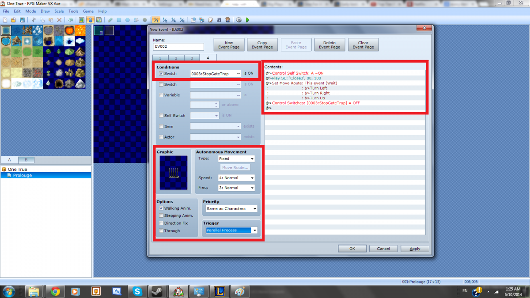
Task: Click the event Graphic preview box
Action: click(x=174, y=173)
